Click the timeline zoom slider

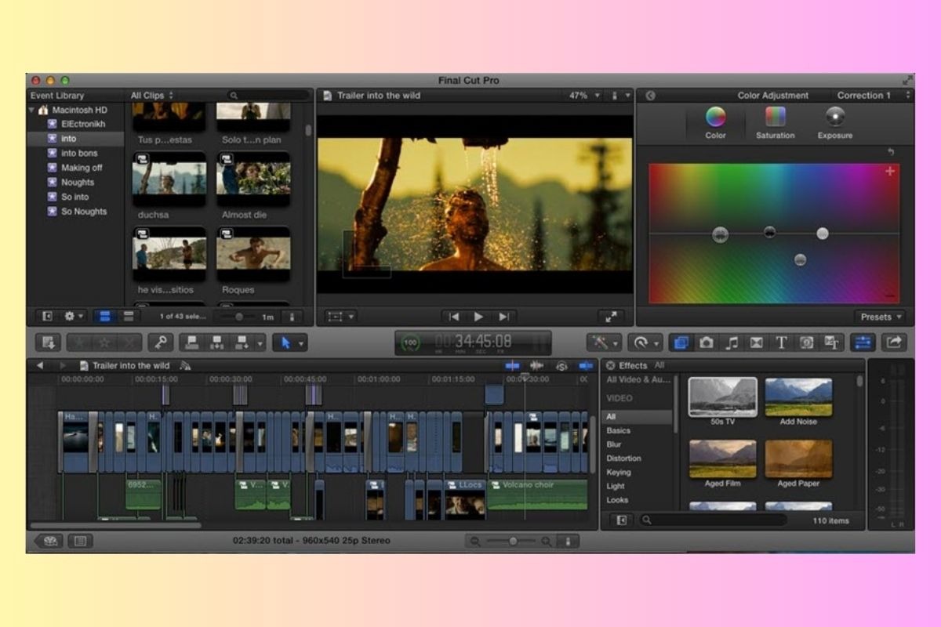click(x=512, y=541)
